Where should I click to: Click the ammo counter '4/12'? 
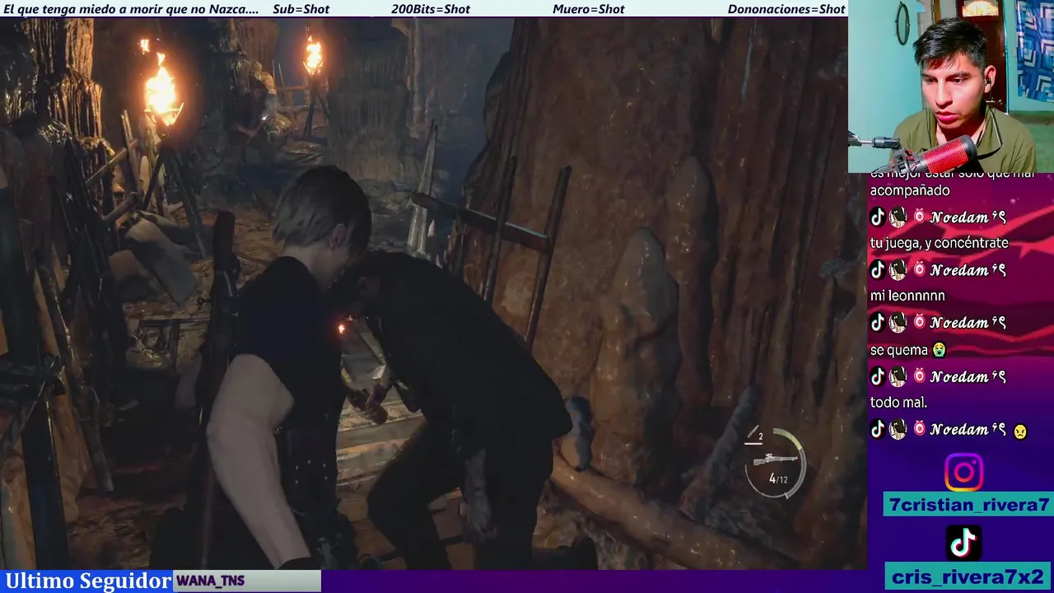(777, 479)
